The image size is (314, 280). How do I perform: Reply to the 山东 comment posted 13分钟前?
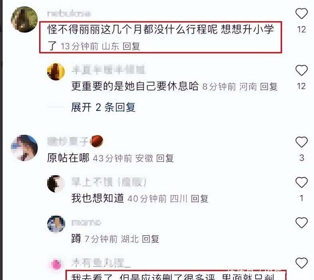click(x=131, y=46)
